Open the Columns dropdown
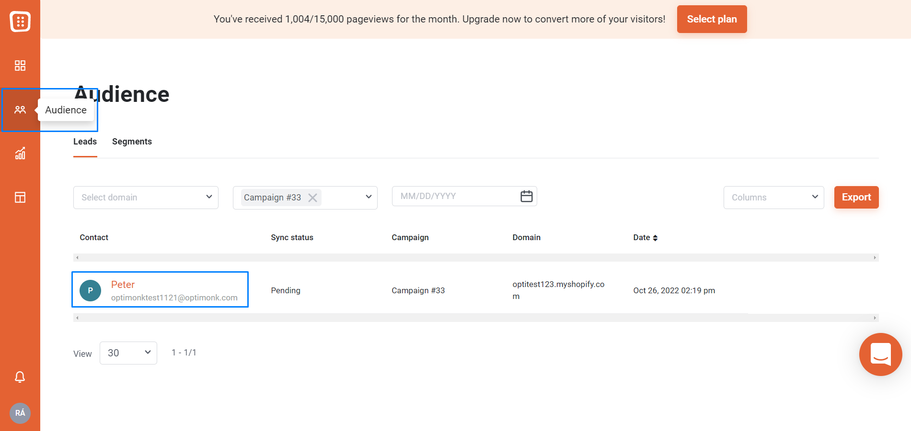The image size is (911, 431). (x=774, y=198)
